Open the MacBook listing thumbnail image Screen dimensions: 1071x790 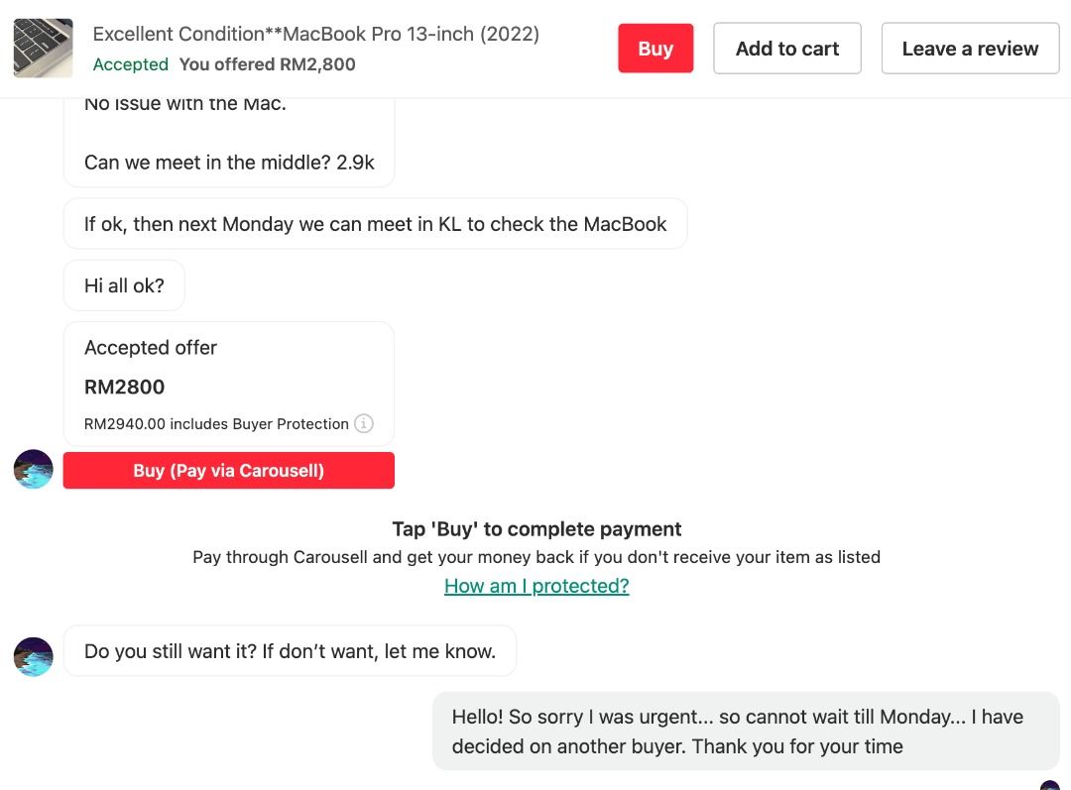click(x=43, y=48)
